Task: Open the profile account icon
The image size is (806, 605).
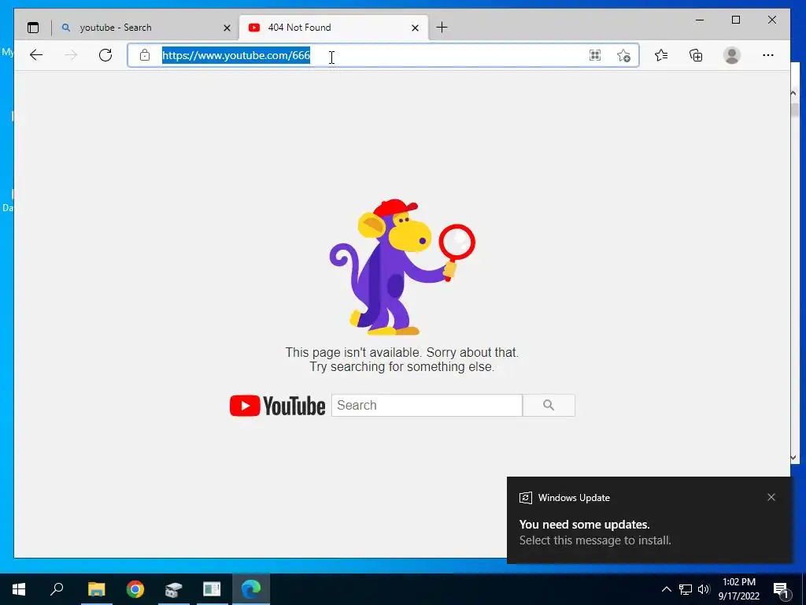Action: click(731, 55)
